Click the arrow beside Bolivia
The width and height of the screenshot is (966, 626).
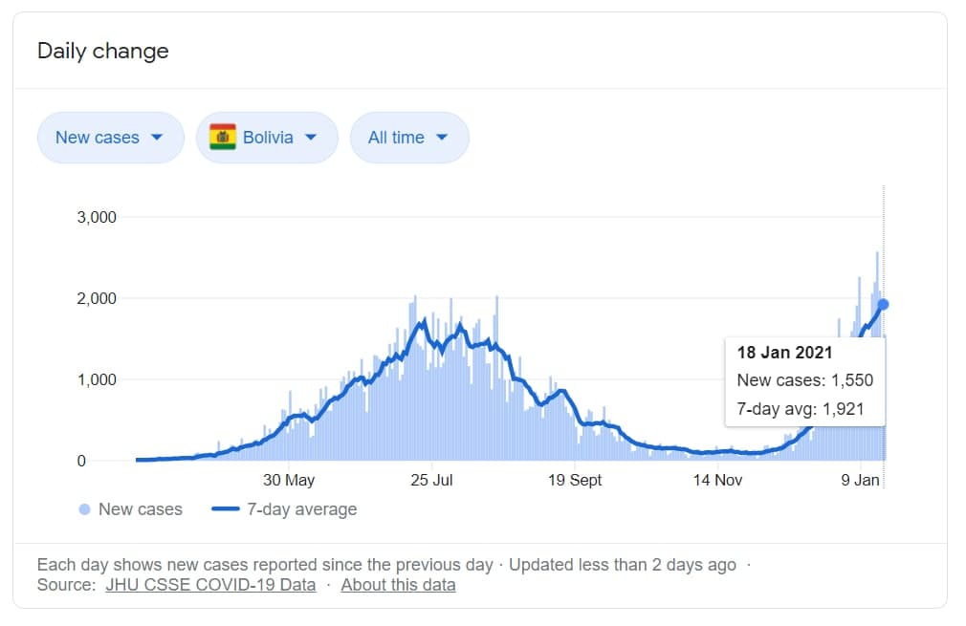[310, 138]
